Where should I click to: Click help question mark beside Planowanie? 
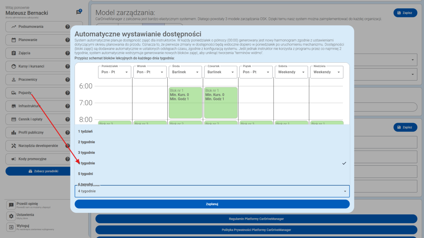tap(67, 40)
